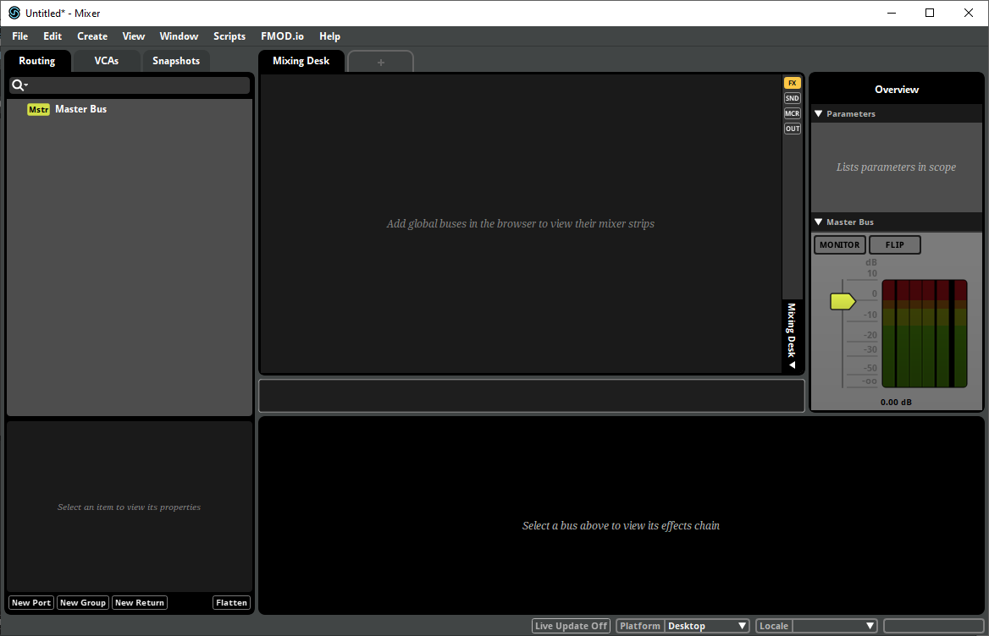Click the Master Bus level meter

pyautogui.click(x=924, y=334)
